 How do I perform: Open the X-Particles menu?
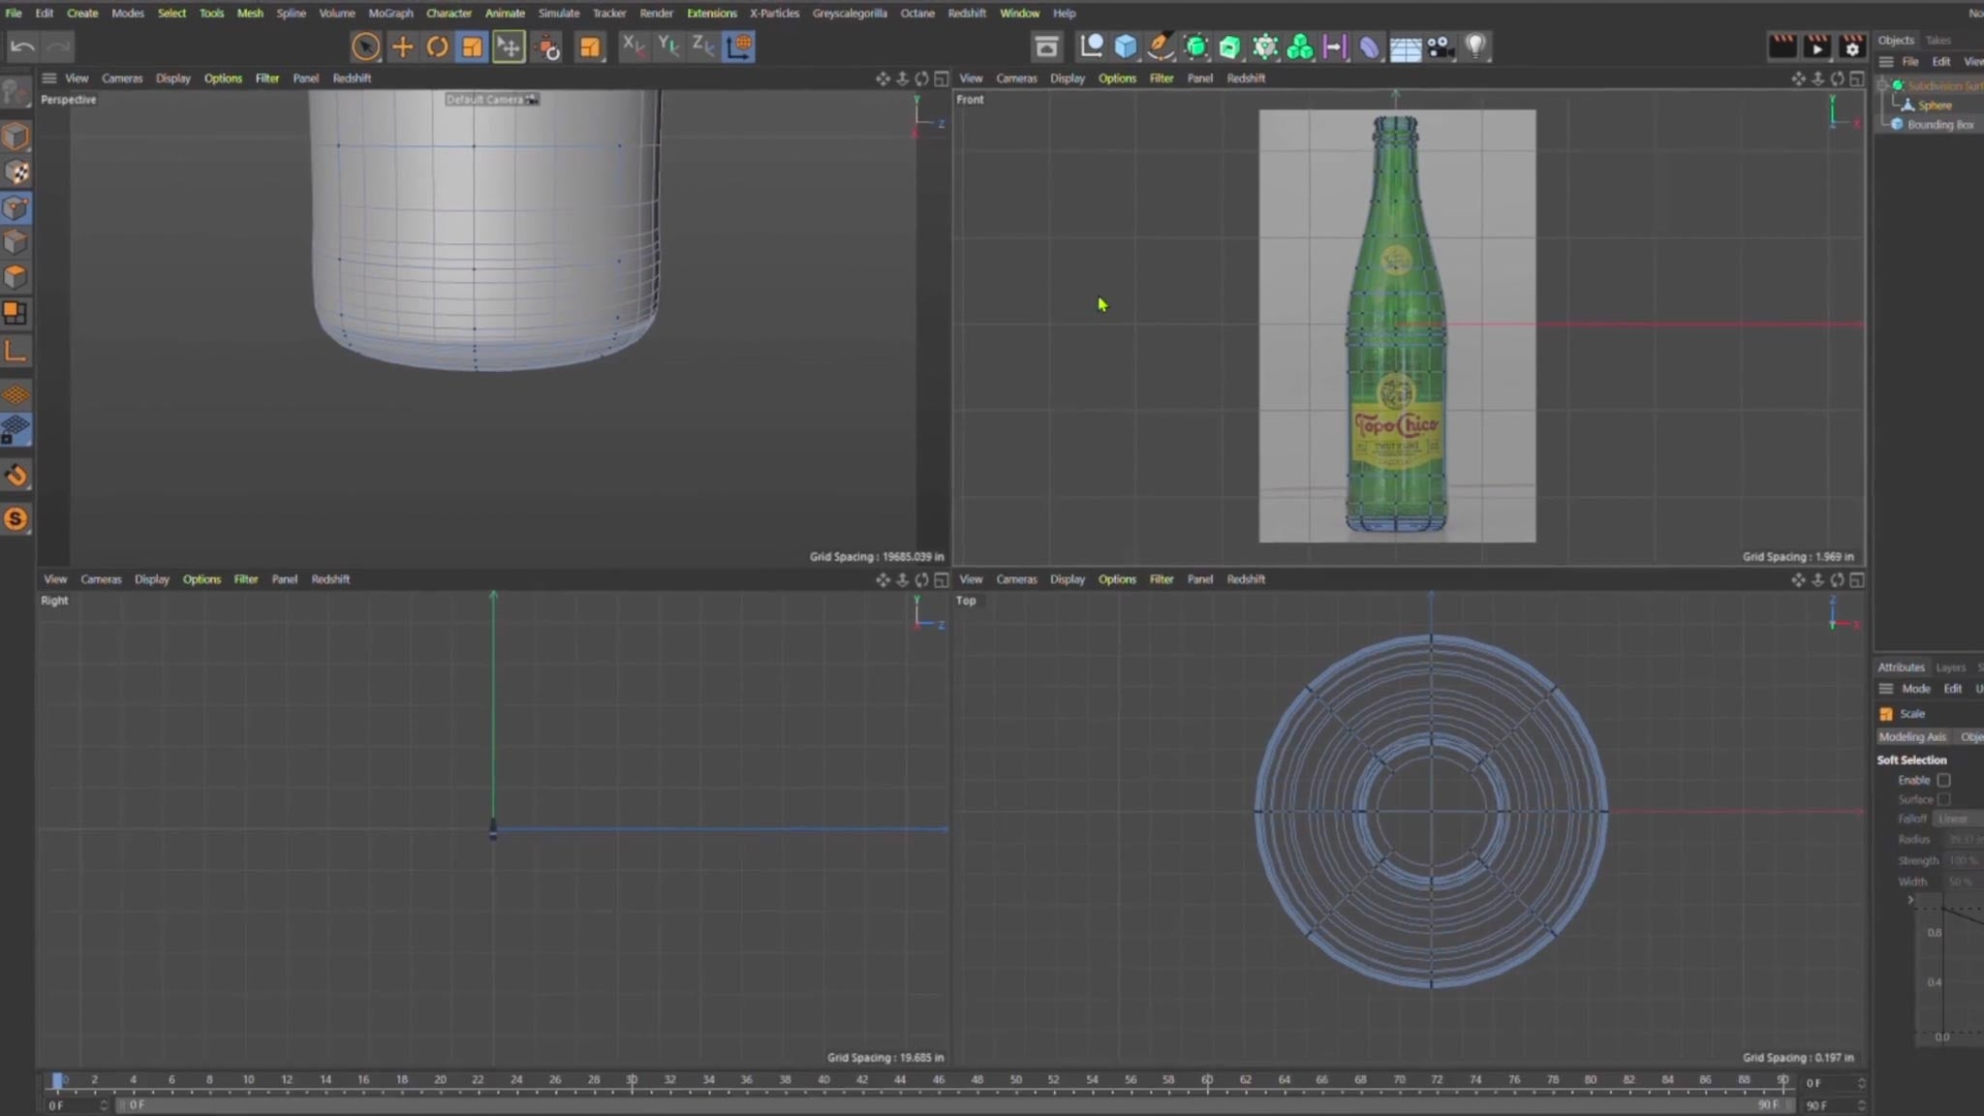pos(775,13)
